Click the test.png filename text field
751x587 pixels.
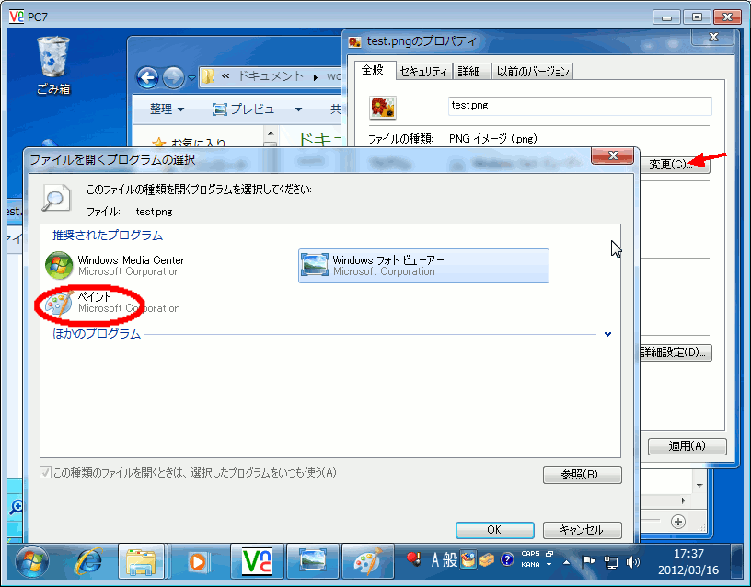[x=580, y=106]
